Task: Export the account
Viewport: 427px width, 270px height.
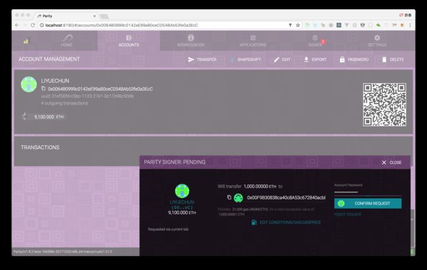Action: point(315,59)
